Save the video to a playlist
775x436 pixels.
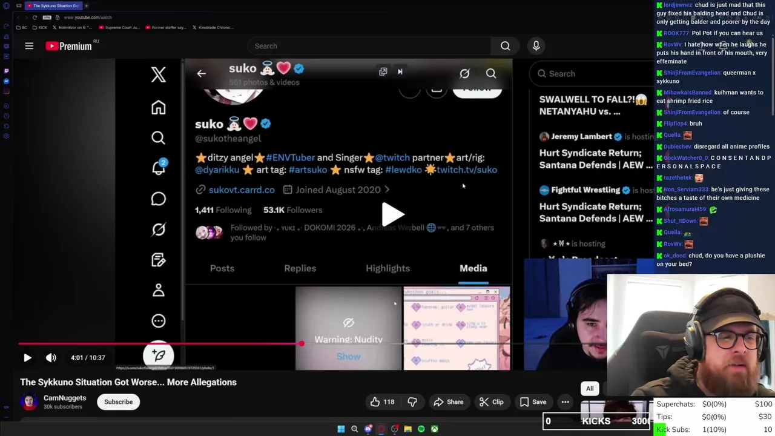click(533, 402)
